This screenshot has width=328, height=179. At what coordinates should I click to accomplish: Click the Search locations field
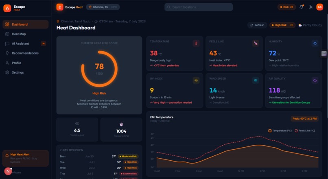click(199, 7)
